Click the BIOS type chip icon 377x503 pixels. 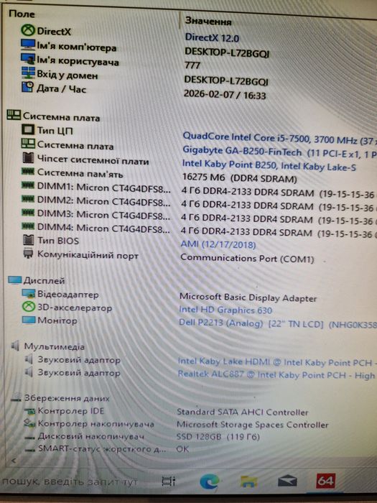point(29,239)
